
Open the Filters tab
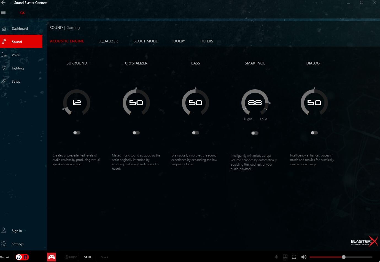click(x=207, y=41)
